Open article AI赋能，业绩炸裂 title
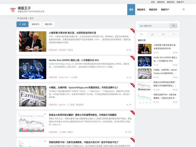 coord(83,88)
